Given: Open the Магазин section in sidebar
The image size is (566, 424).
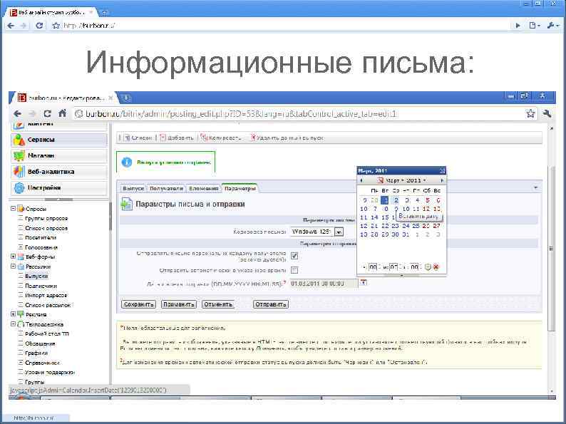Looking at the screenshot, I should coord(59,155).
